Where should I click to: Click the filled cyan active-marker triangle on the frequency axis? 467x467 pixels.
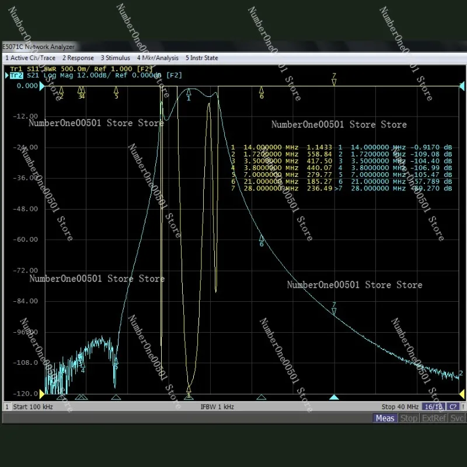334,398
